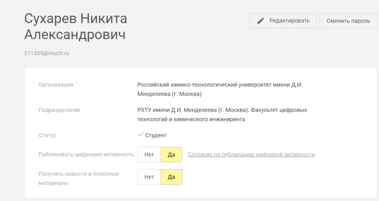This screenshot has height=201, width=379.
Task: Disable news with Нет under Получать новости
Action: point(149,177)
